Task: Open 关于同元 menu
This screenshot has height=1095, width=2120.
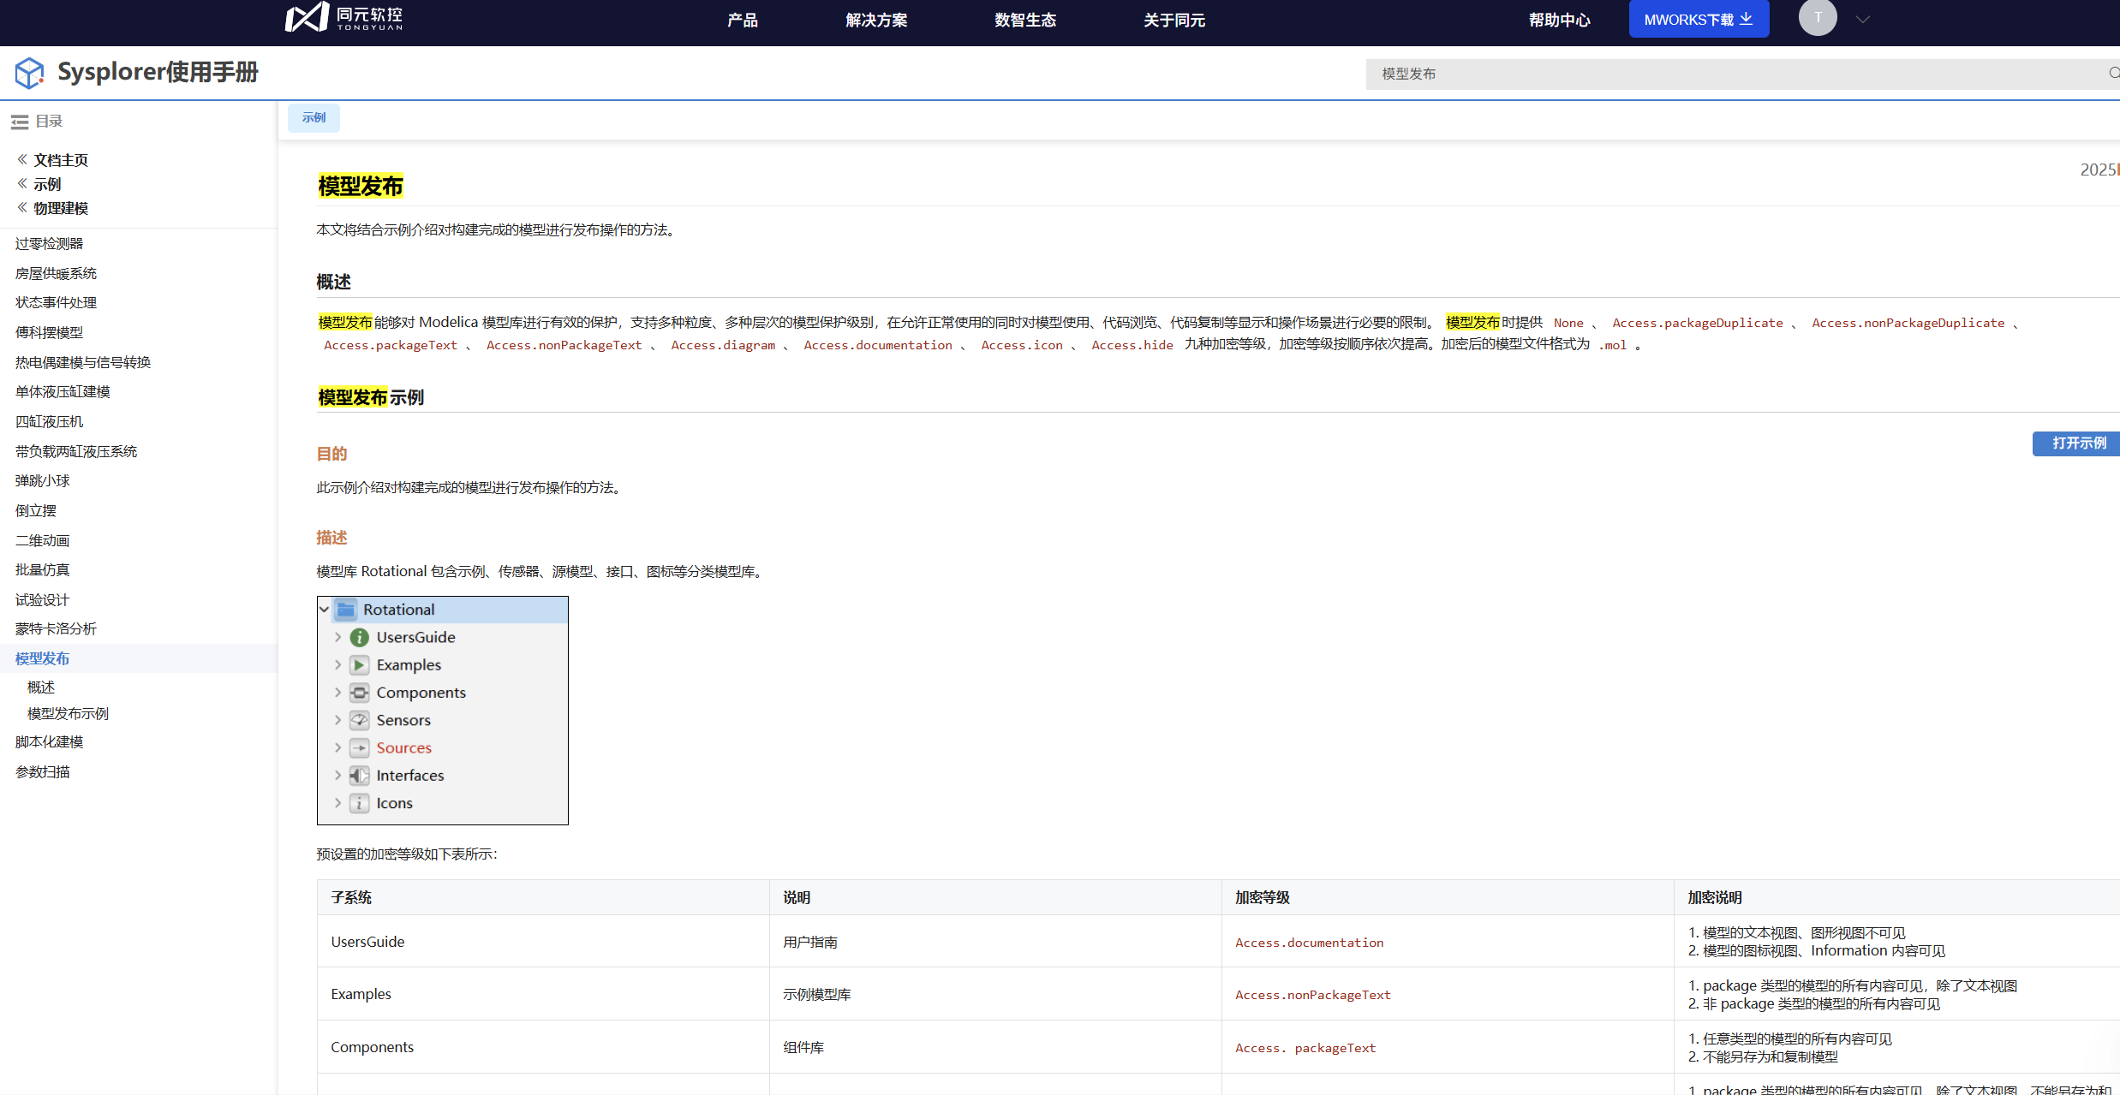Action: click(1174, 20)
